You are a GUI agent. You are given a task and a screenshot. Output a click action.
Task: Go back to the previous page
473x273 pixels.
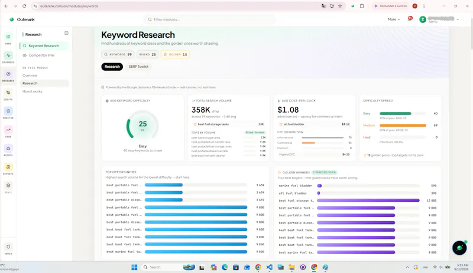pyautogui.click(x=6, y=6)
